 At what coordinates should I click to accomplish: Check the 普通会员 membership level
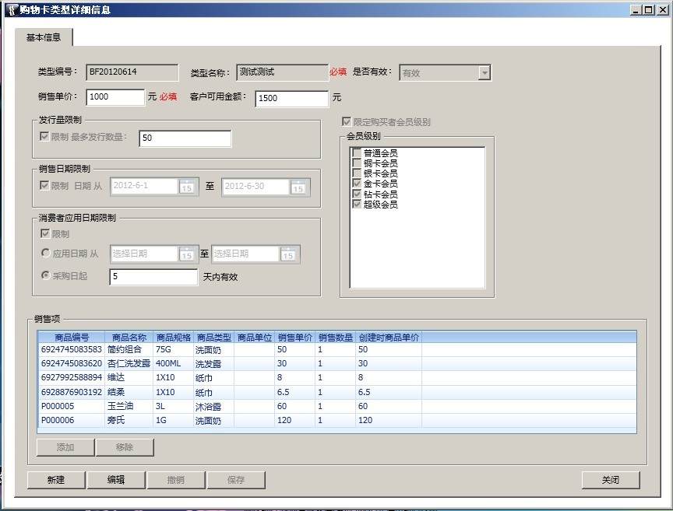[357, 153]
